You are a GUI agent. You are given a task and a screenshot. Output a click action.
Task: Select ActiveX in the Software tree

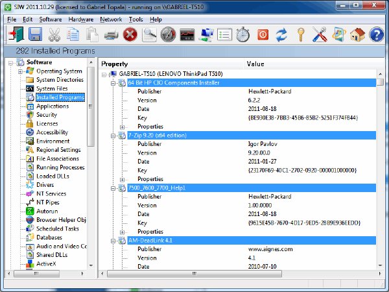click(x=46, y=263)
